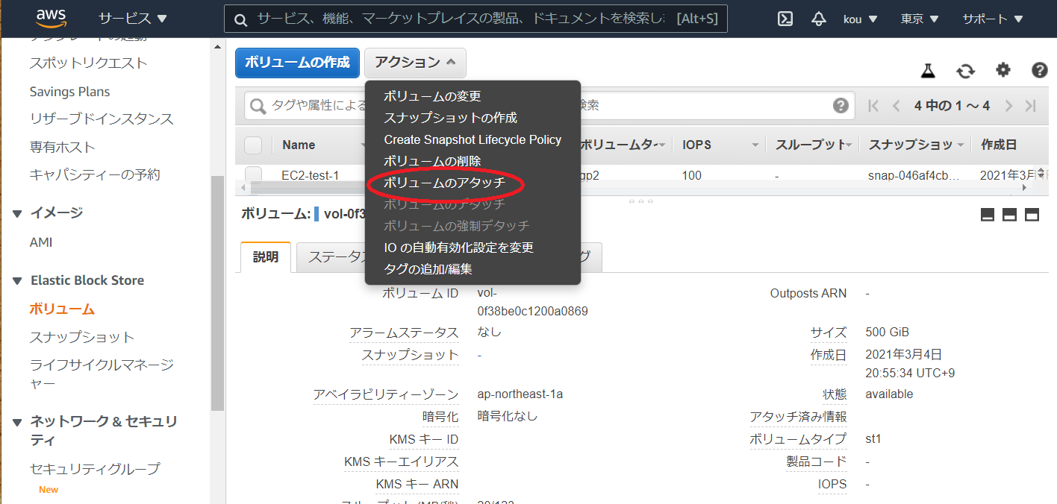This screenshot has height=504, width=1057.
Task: Open the notifications bell
Action: tap(818, 19)
